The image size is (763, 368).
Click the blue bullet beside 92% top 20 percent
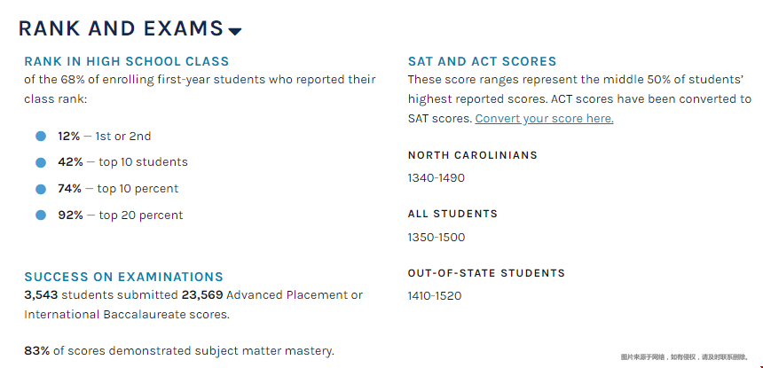[x=41, y=215]
